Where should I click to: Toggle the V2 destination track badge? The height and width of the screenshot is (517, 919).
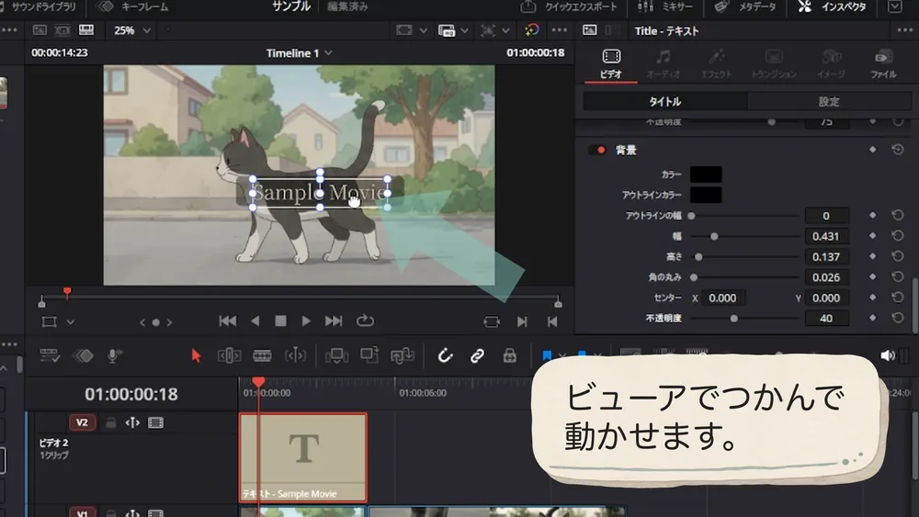tap(82, 422)
